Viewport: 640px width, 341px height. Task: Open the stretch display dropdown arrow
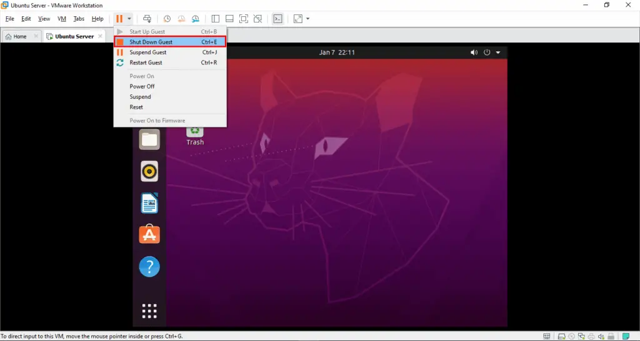pos(307,19)
